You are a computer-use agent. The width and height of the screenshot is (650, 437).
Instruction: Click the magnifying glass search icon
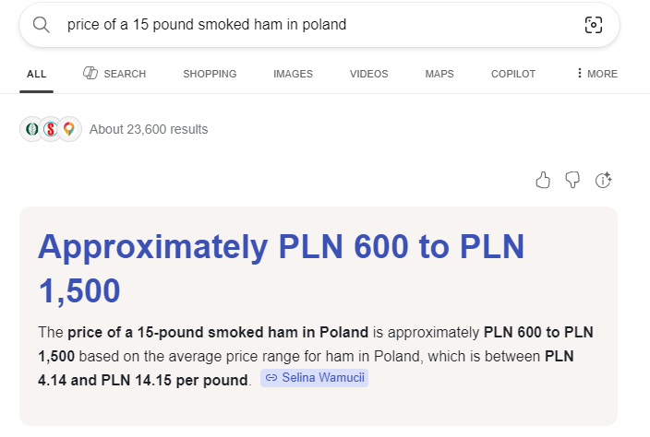41,25
